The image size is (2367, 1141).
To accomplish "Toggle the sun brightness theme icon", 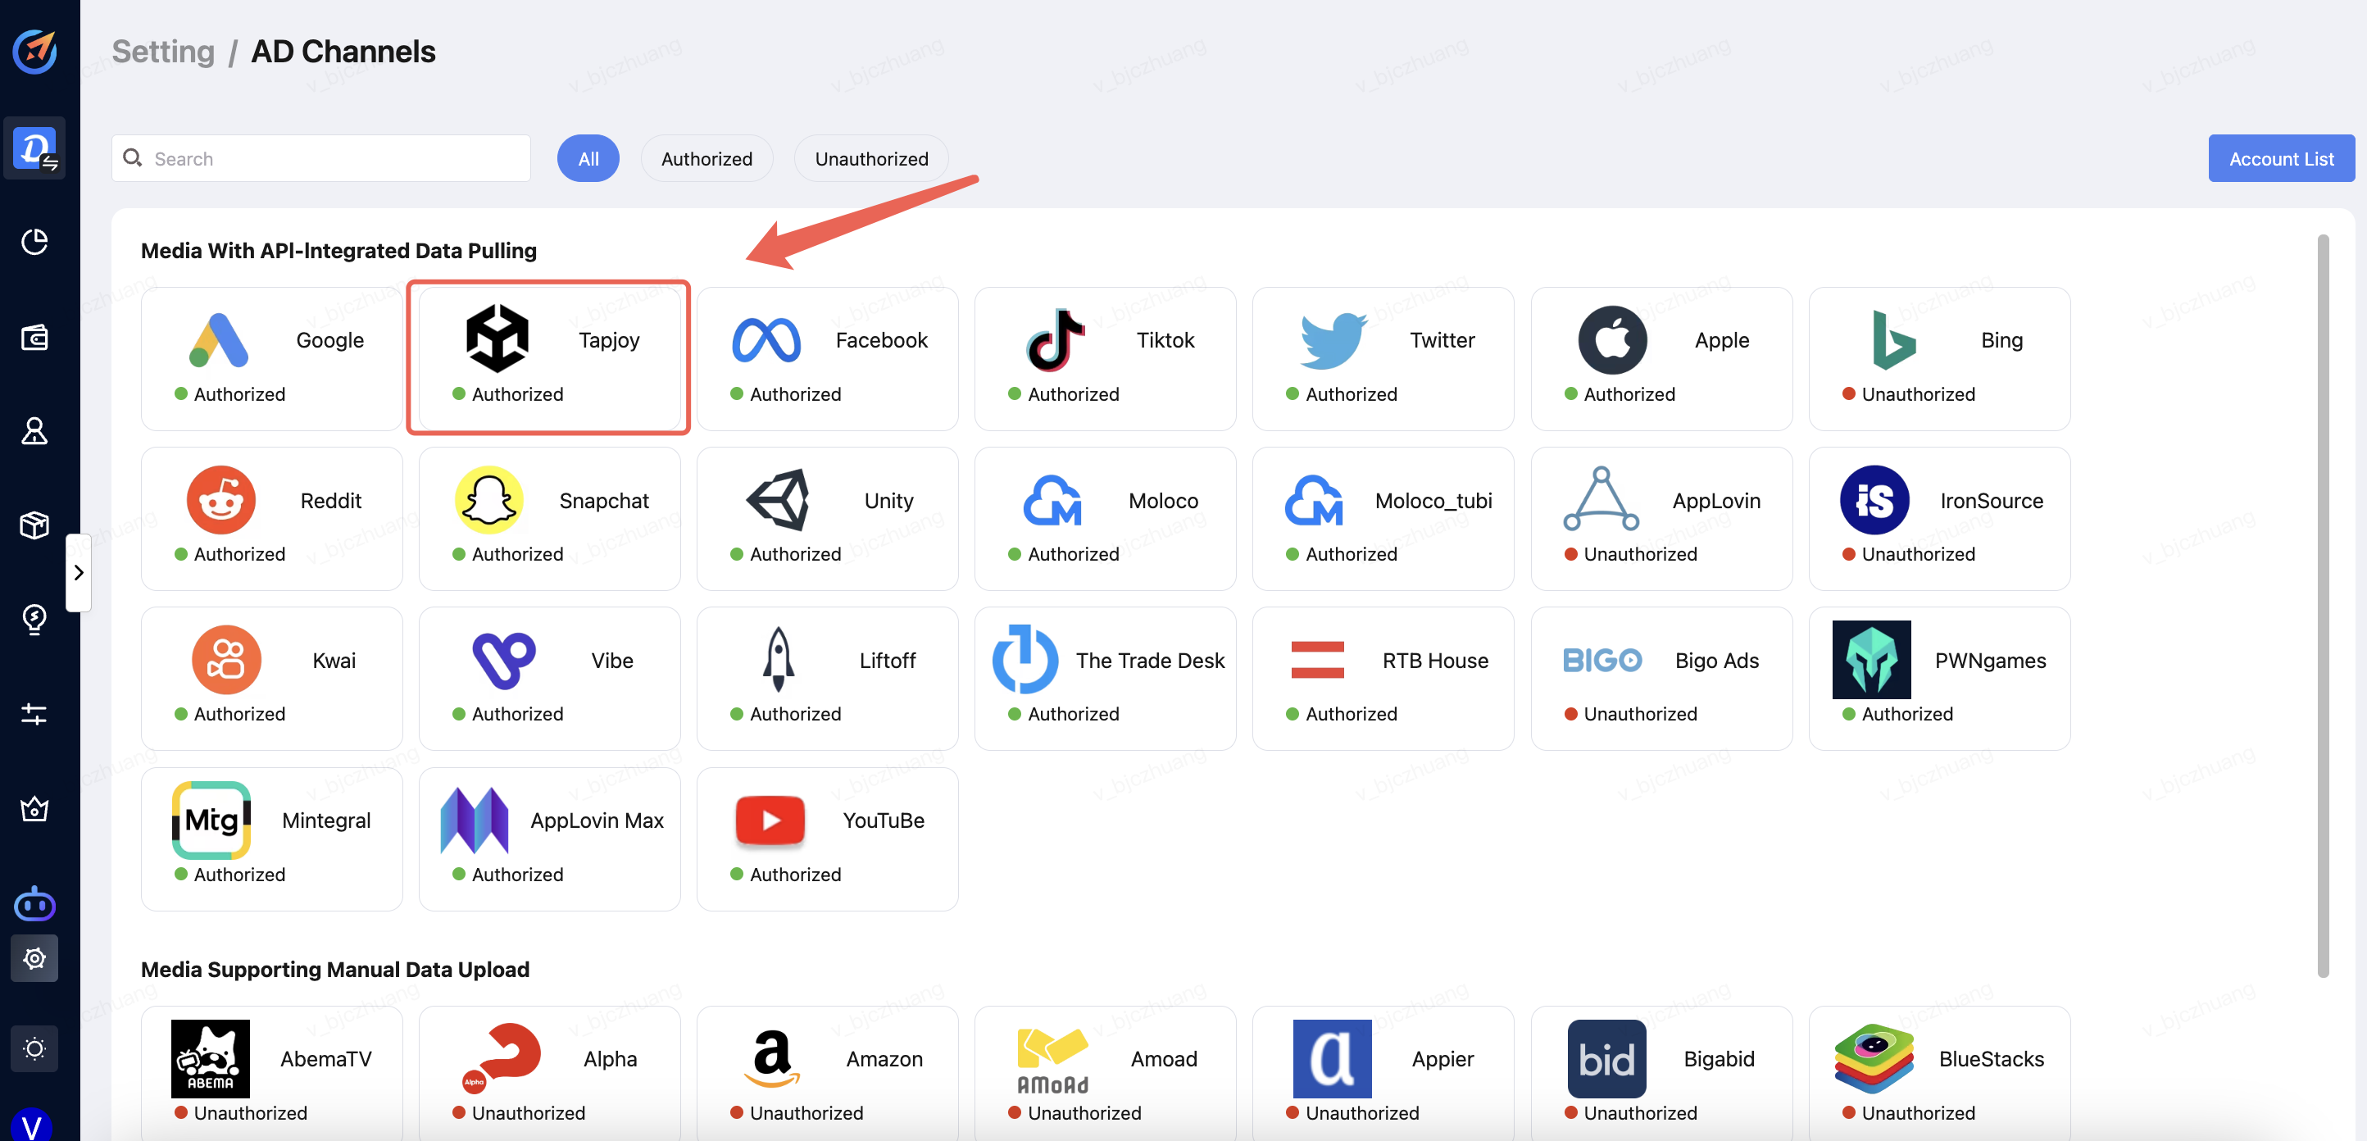I will (x=34, y=1048).
